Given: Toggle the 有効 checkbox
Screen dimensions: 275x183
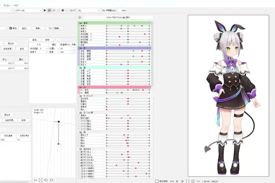Looking at the screenshot, I should (11, 28).
